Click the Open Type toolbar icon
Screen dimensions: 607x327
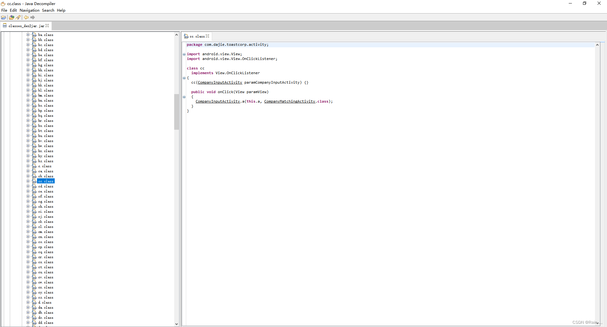[x=12, y=17]
